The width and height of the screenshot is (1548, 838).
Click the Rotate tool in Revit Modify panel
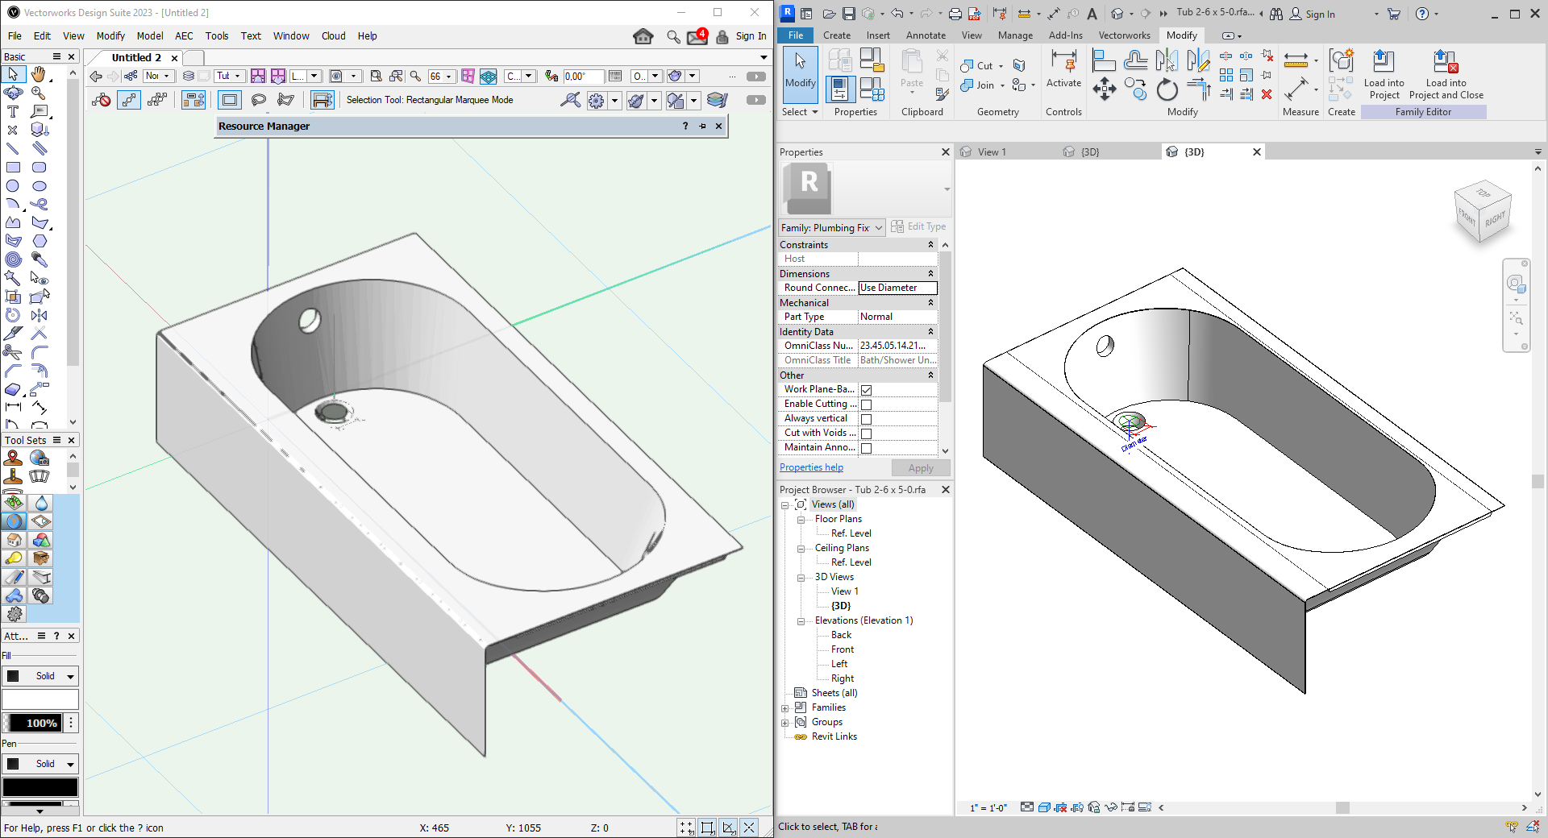click(1167, 89)
